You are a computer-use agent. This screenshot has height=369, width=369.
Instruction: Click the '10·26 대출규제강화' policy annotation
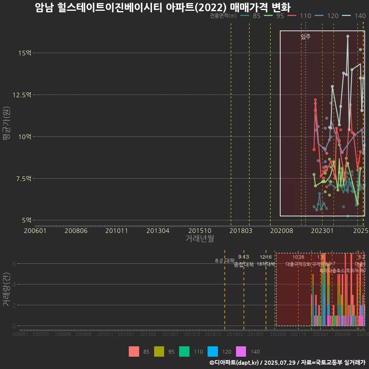298,261
